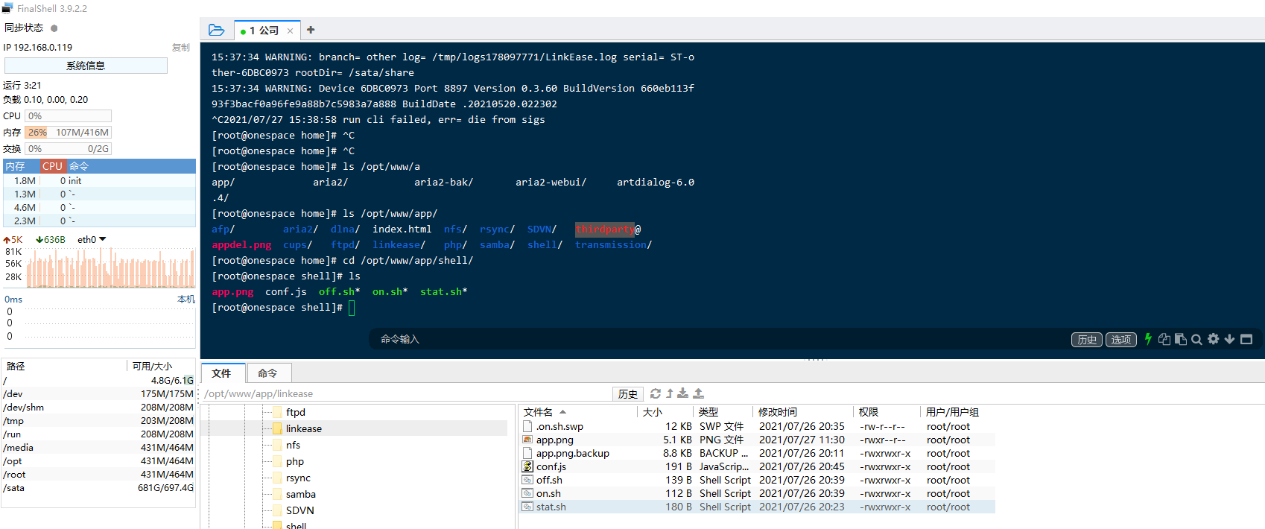This screenshot has height=529, width=1265.
Task: Select the app.png.backup file icon
Action: [x=527, y=453]
